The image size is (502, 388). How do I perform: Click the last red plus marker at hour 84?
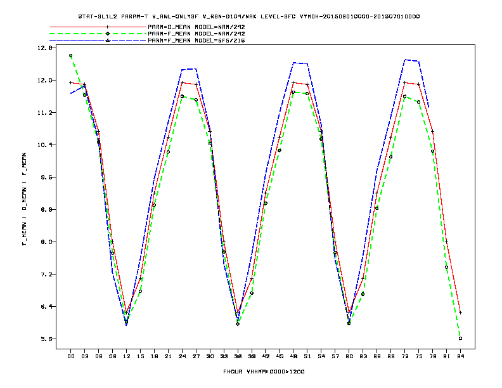click(460, 312)
